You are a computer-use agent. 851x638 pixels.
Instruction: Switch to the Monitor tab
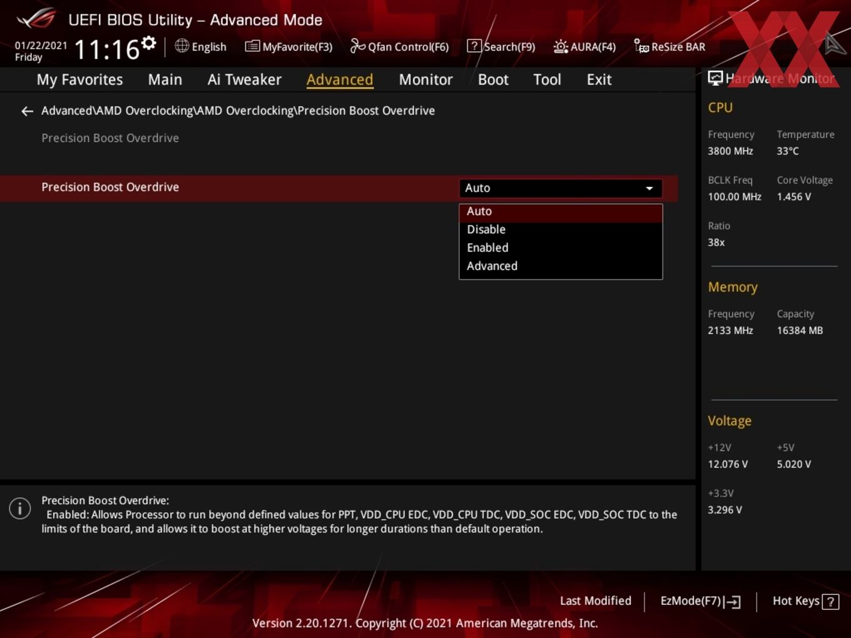pos(425,79)
